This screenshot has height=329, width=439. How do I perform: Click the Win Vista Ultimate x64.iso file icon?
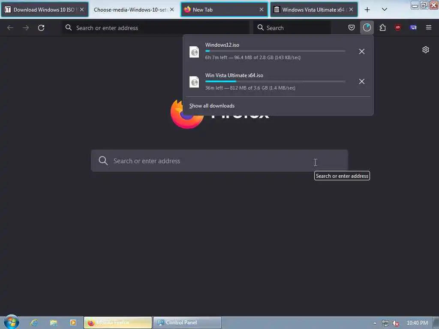[x=194, y=82]
